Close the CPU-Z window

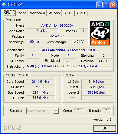[113, 5]
